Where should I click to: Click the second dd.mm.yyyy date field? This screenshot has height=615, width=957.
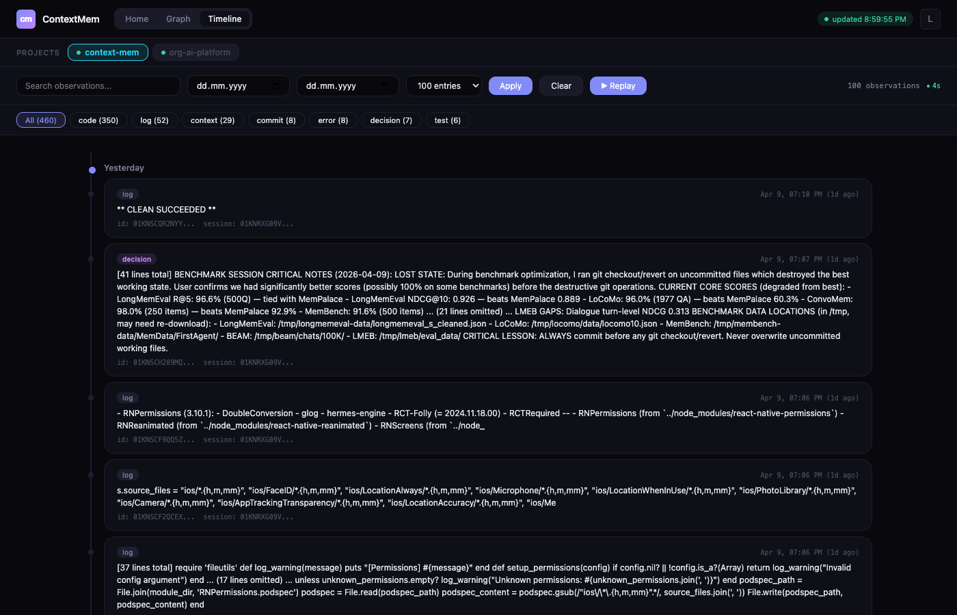(347, 86)
